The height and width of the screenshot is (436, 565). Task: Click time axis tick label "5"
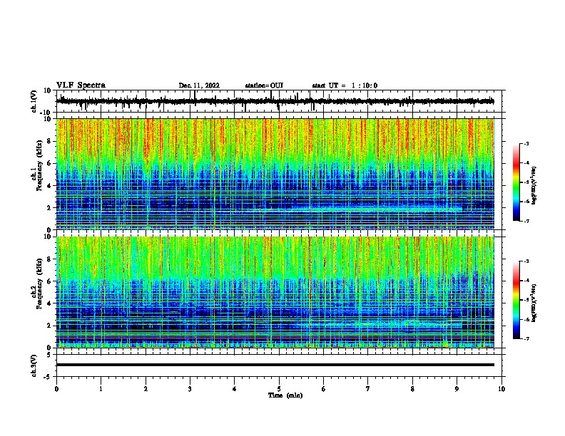(x=279, y=389)
